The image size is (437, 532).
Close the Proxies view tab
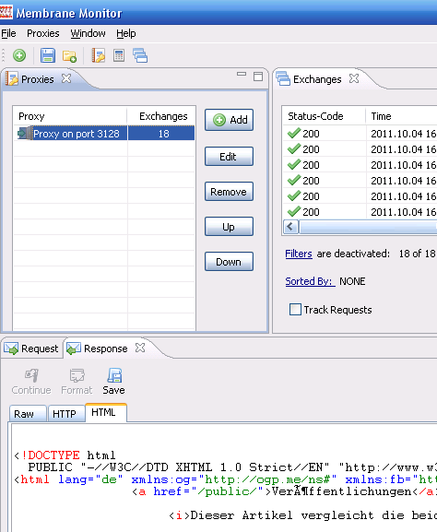click(x=66, y=78)
